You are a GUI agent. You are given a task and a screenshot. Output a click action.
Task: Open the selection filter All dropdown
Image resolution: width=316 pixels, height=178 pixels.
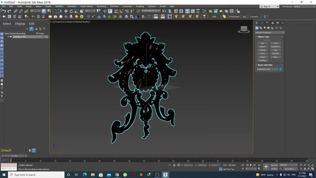click(36, 11)
